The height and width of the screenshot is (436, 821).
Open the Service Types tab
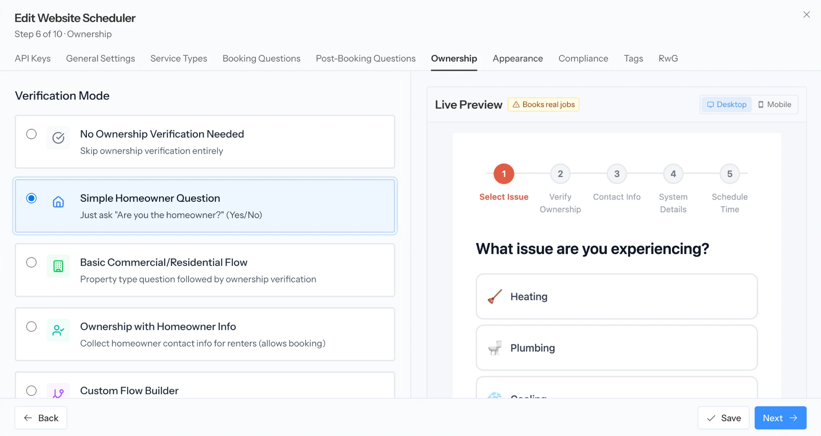pos(179,59)
